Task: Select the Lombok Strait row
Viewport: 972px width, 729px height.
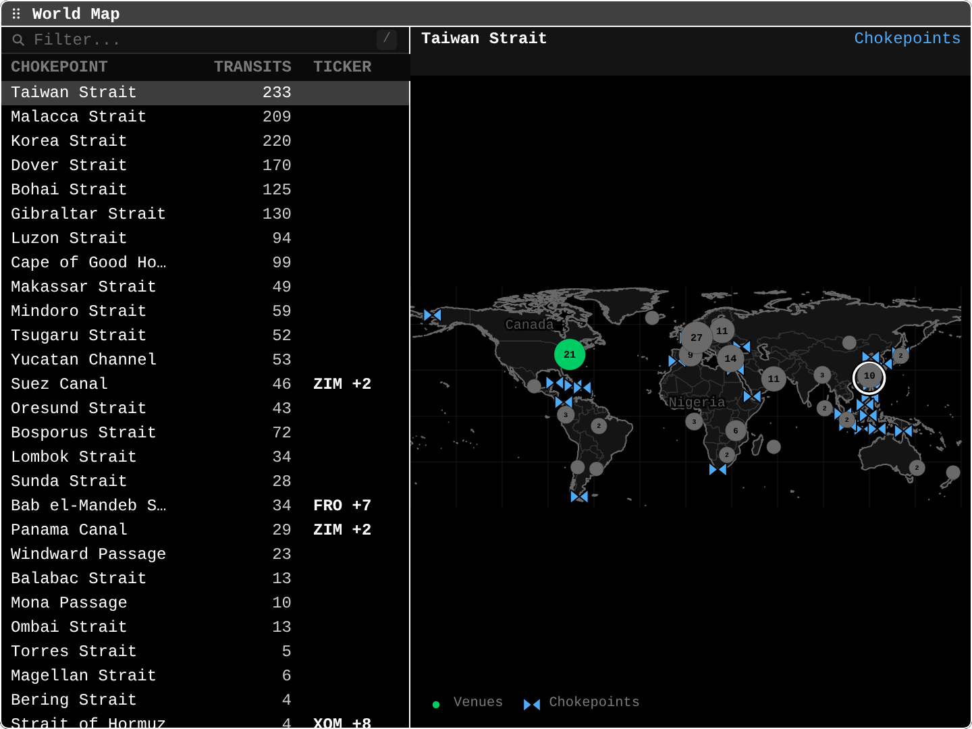Action: (205, 457)
